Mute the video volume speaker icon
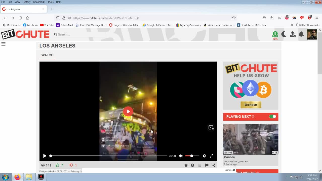Image resolution: width=322 pixels, height=181 pixels. 181,156
